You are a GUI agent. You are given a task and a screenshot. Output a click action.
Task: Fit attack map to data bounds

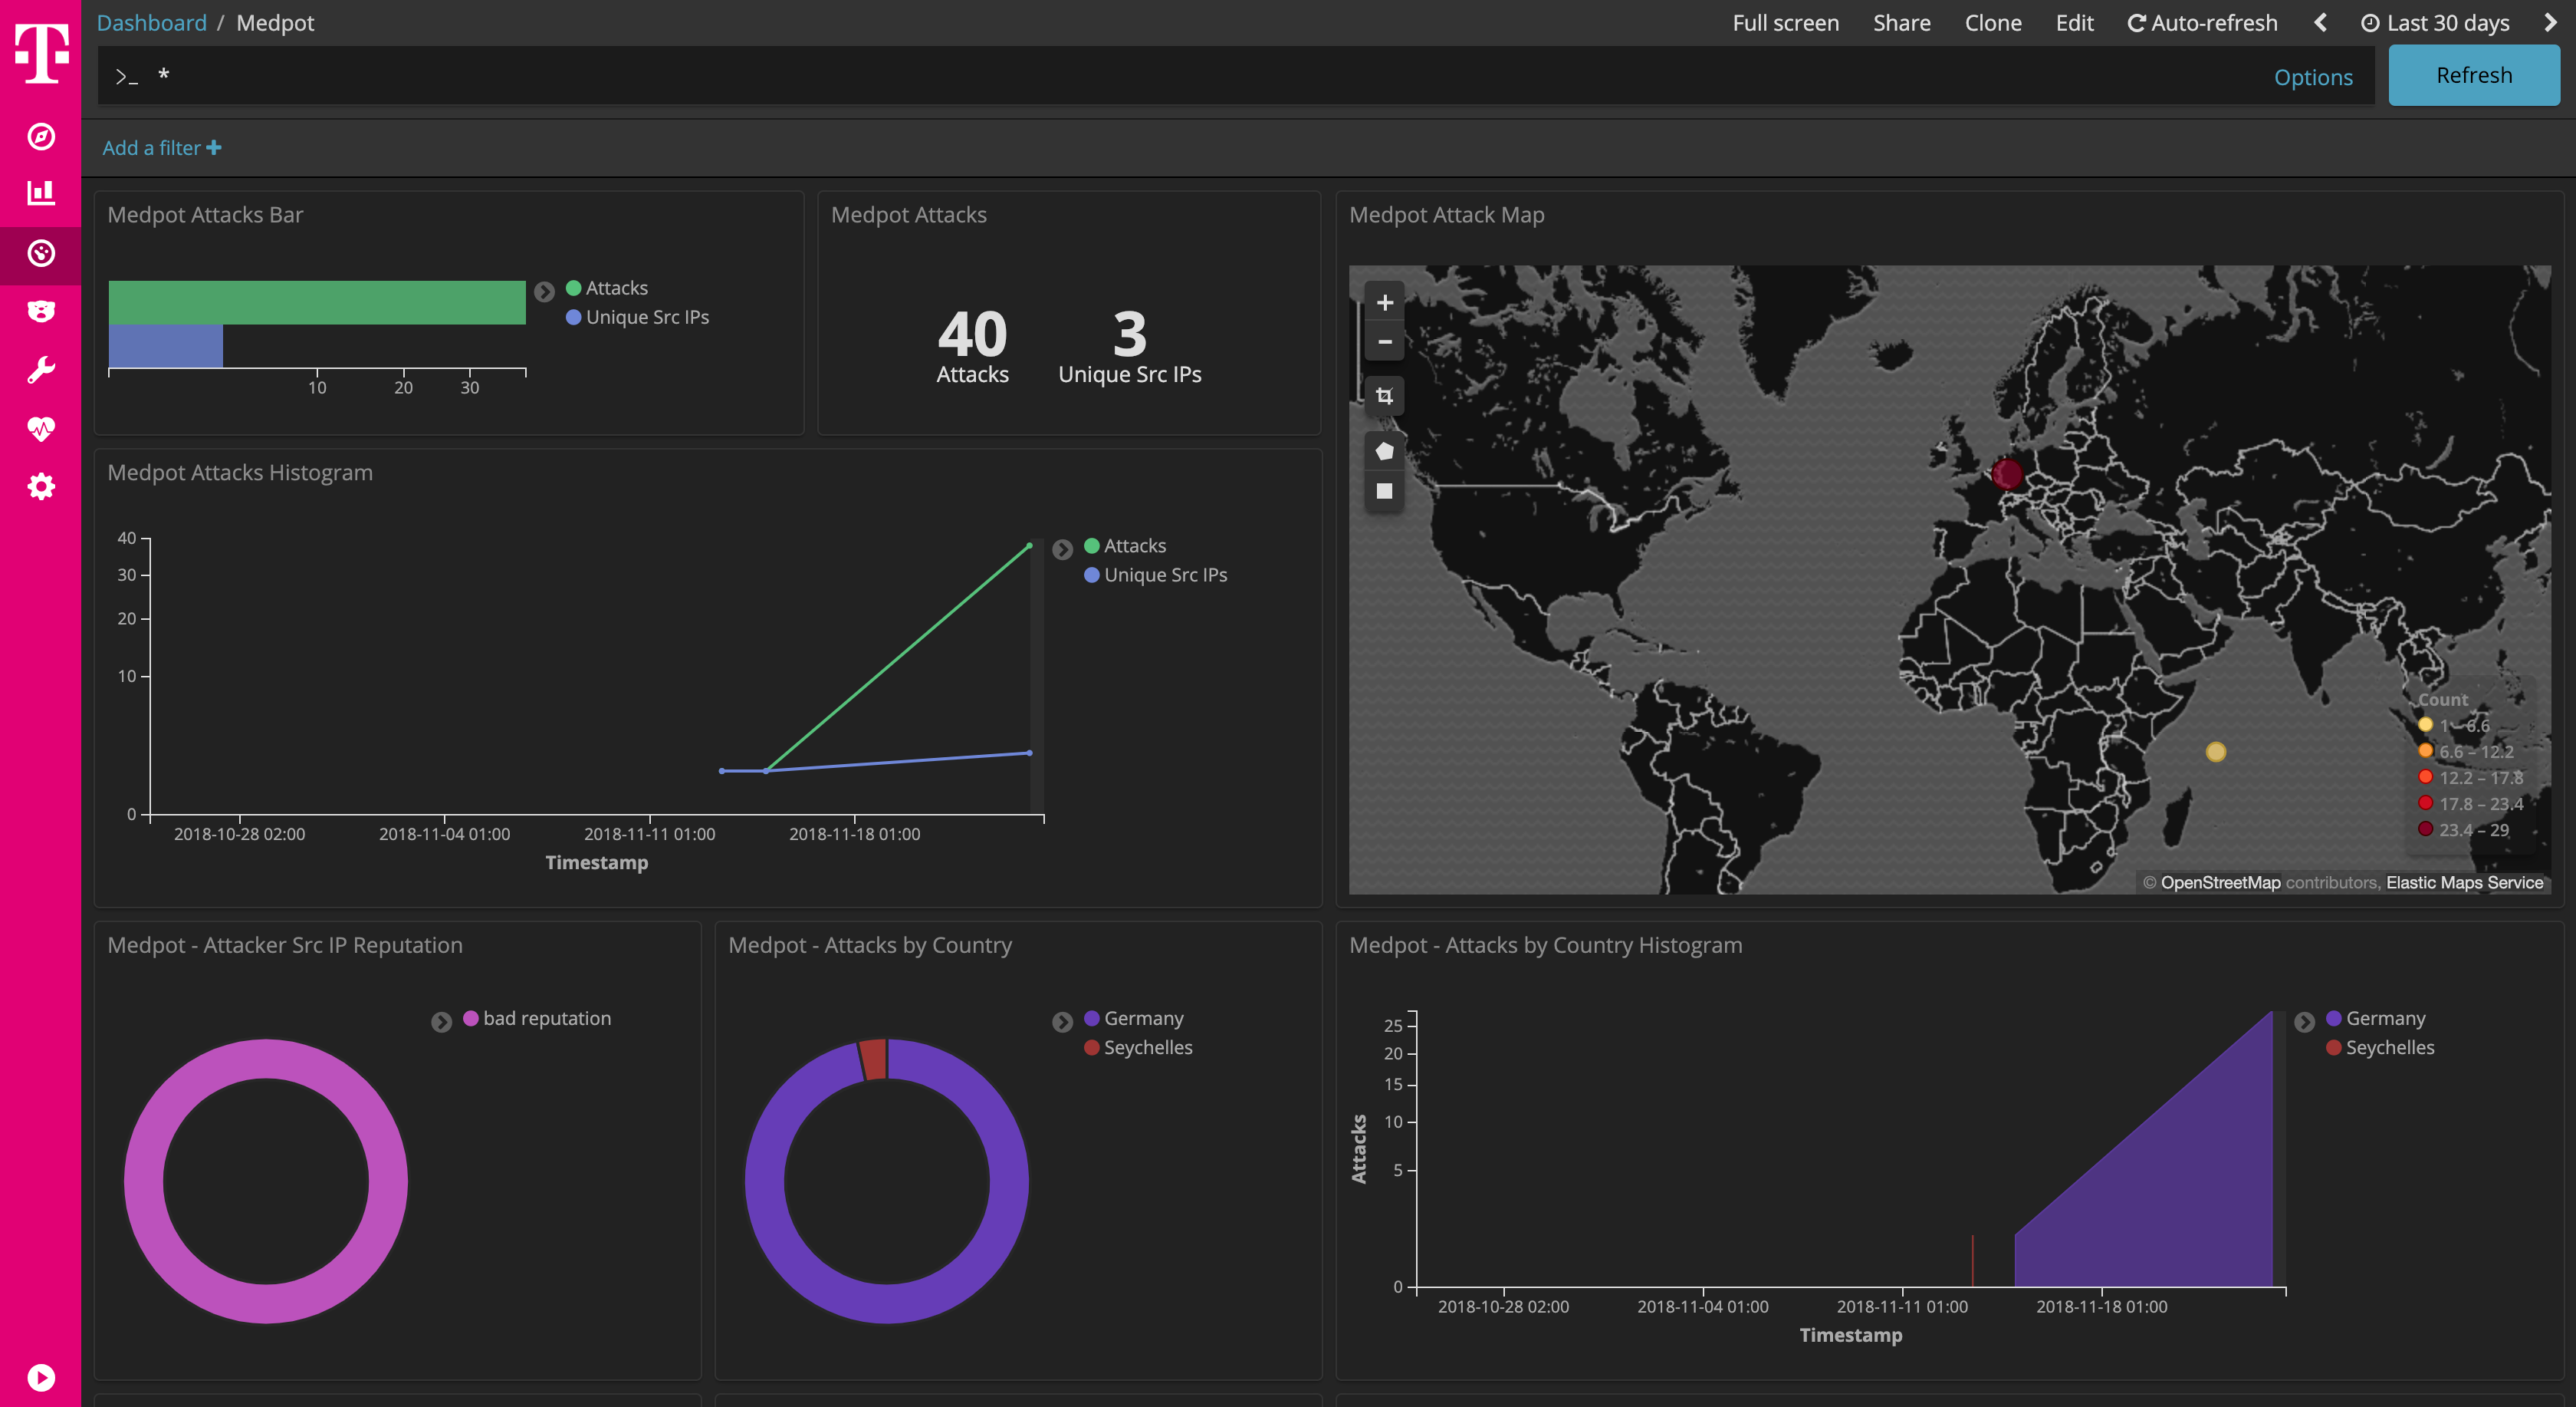[x=1385, y=395]
